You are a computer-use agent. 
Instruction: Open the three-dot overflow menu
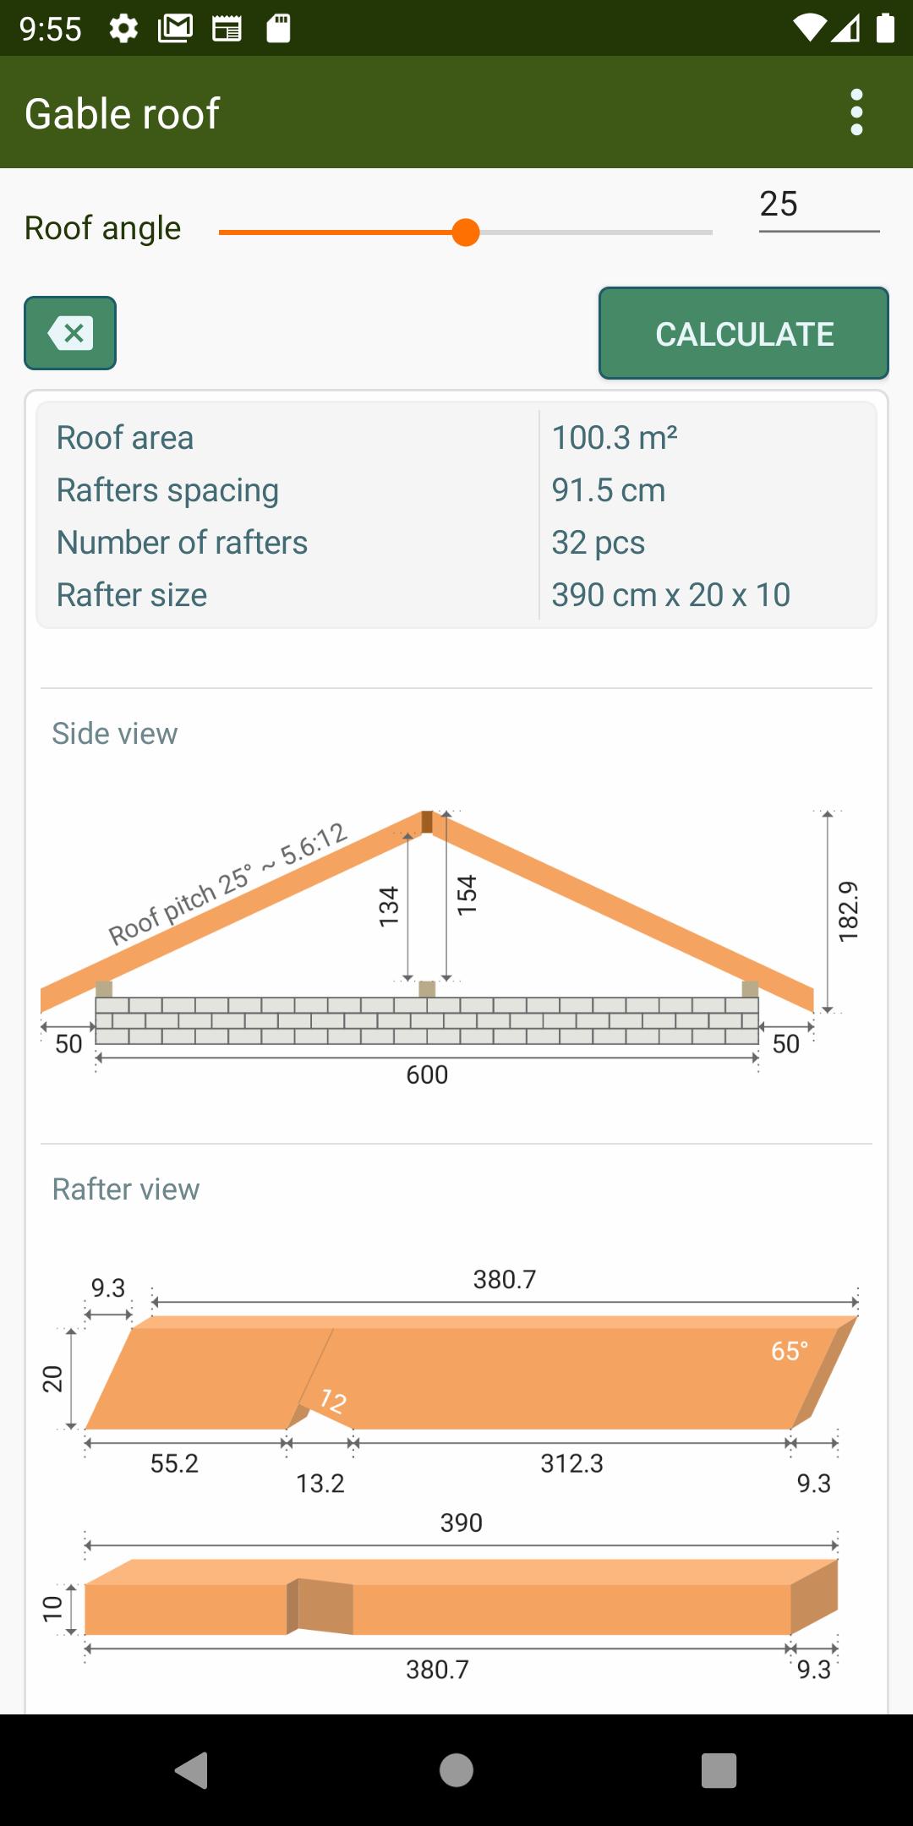click(856, 112)
